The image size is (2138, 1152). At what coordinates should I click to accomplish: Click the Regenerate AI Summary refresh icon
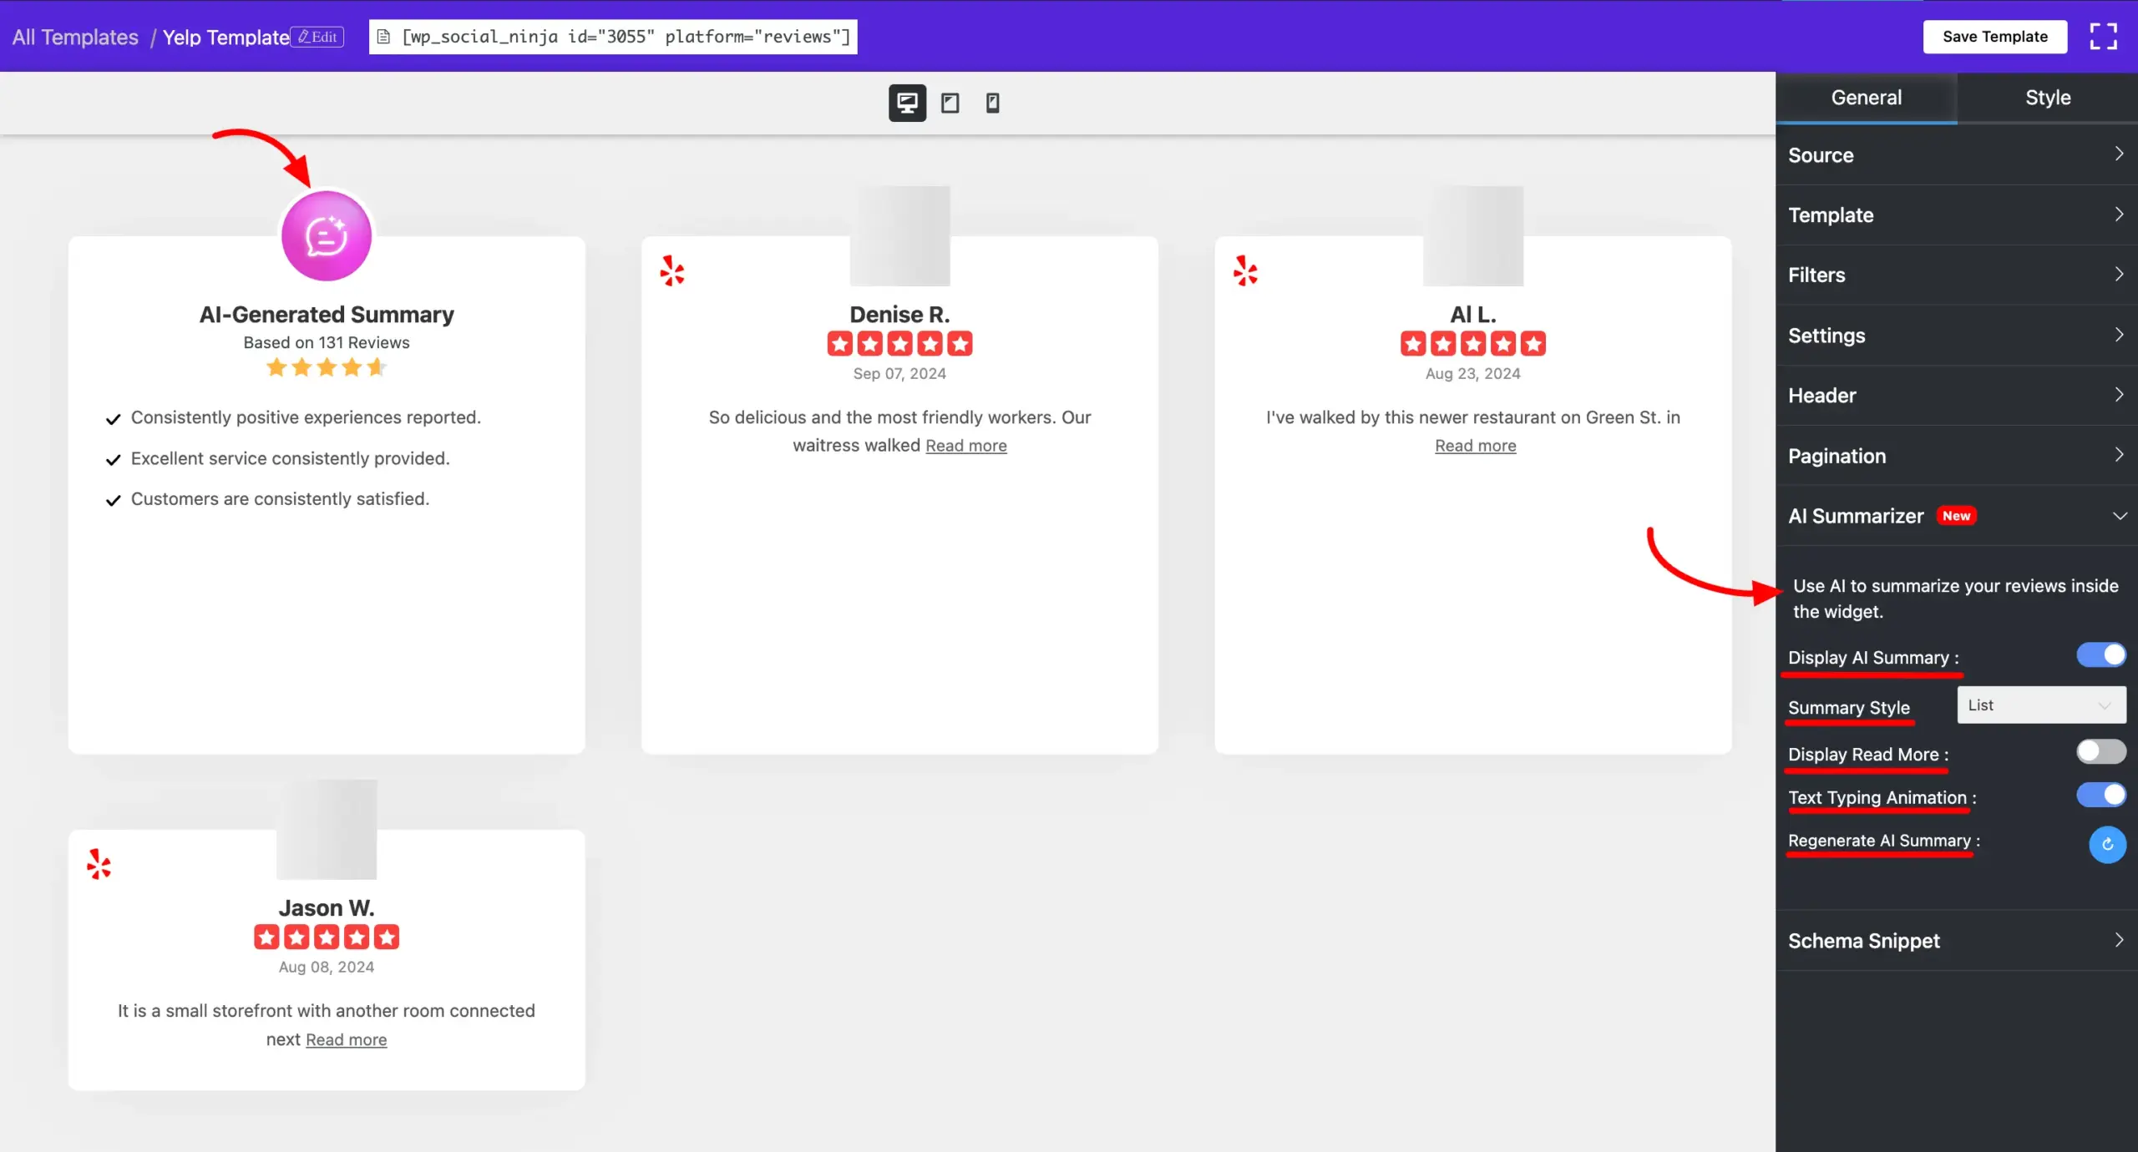pyautogui.click(x=2107, y=844)
